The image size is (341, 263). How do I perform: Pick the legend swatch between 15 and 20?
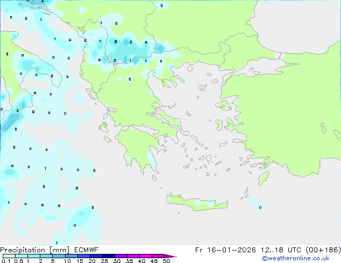click(x=83, y=256)
